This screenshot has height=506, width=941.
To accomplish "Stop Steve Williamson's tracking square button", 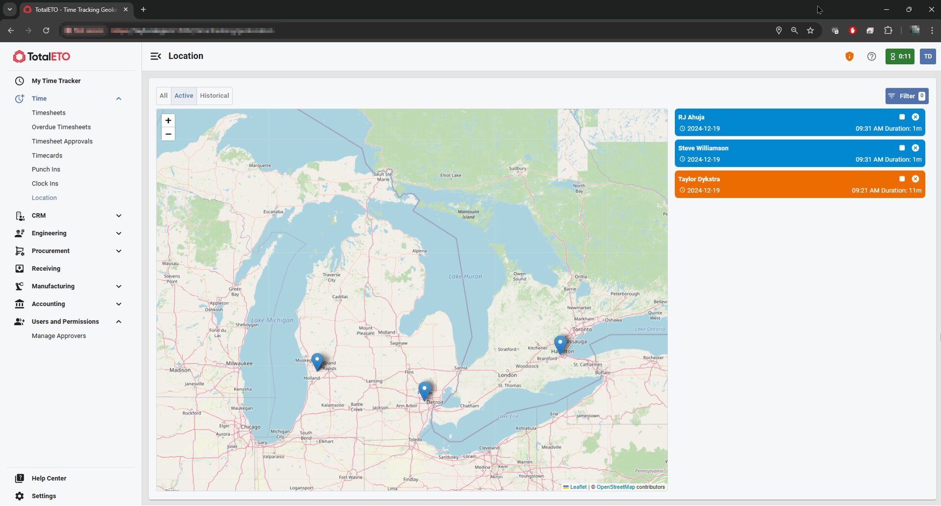I will (x=902, y=148).
